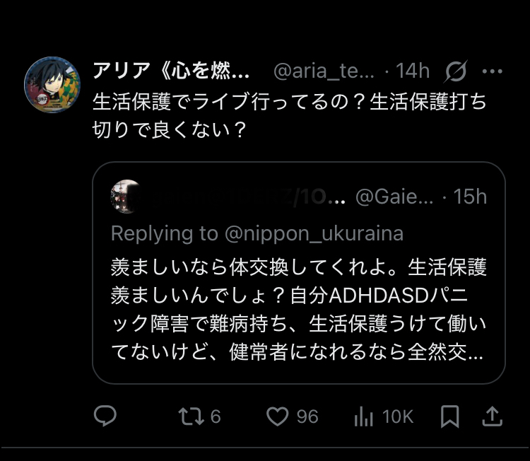The image size is (530, 461).
Task: Like the tweet with 96 likes
Action: (x=277, y=416)
